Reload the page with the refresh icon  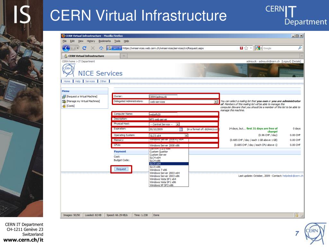84,48
